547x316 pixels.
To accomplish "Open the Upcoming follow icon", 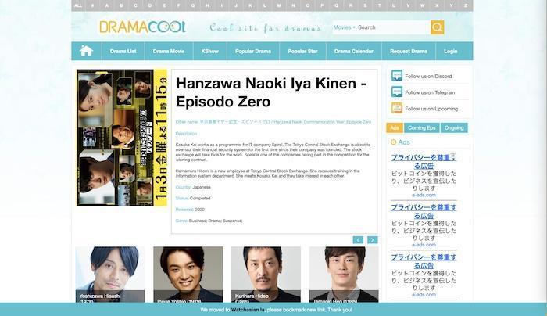I will coord(397,108).
